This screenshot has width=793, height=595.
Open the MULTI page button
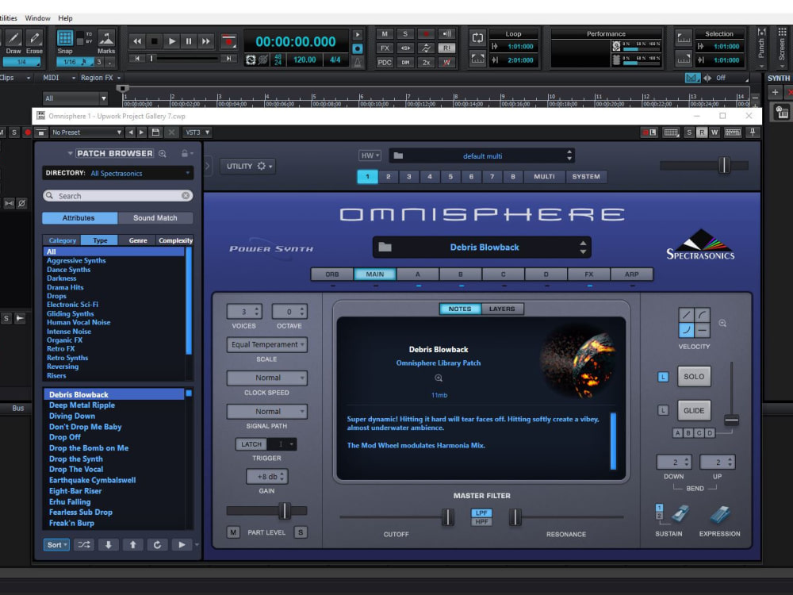(x=544, y=177)
